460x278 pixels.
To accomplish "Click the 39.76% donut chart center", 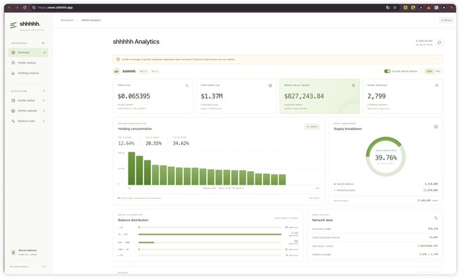I will coord(386,158).
